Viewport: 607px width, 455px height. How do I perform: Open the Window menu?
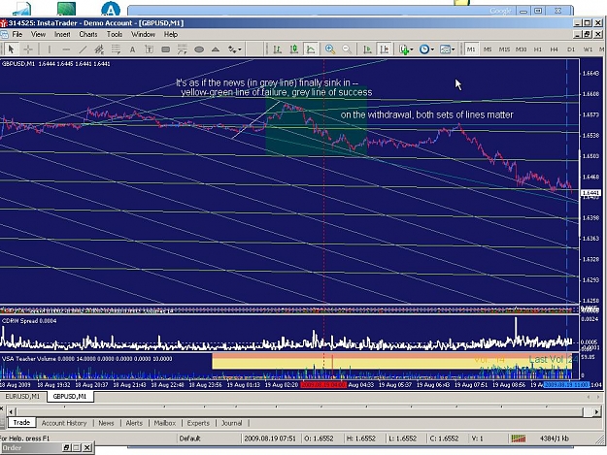[x=143, y=34]
